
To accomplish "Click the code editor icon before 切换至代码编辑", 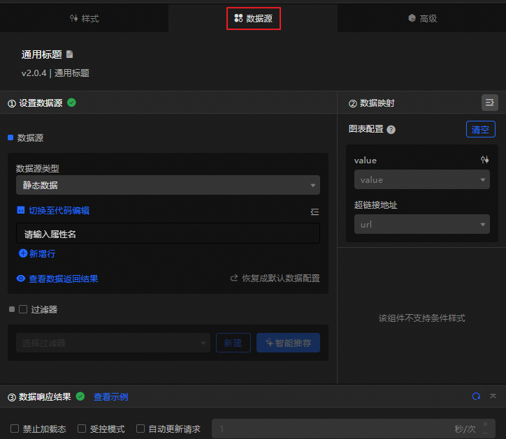I will coord(21,210).
